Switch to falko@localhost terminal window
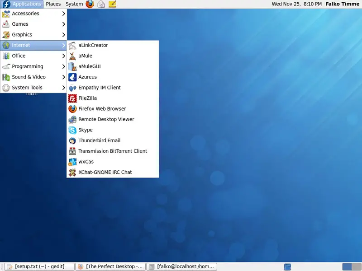Screen dimensions: 362x271 coord(182,266)
